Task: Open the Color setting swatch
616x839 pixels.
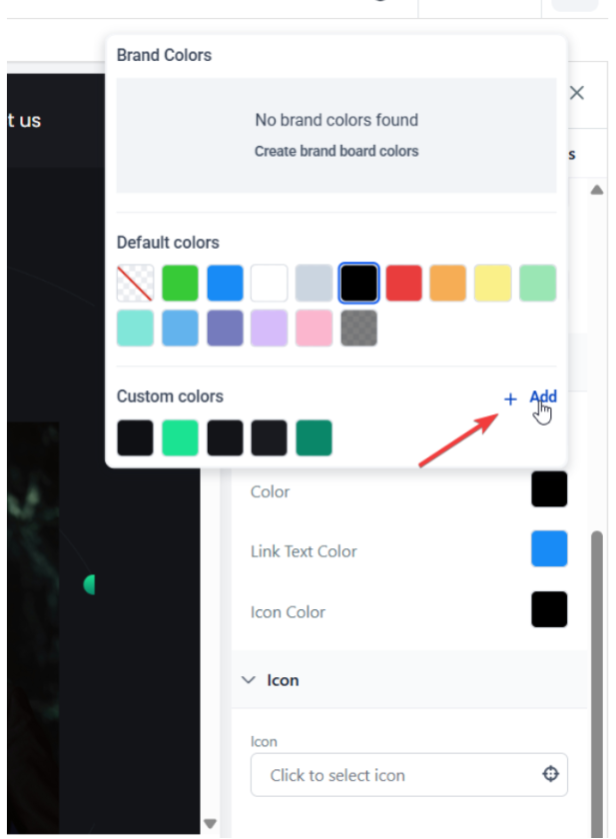Action: point(549,489)
